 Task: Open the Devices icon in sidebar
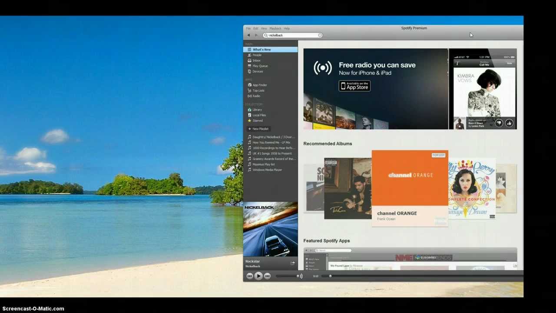point(249,71)
